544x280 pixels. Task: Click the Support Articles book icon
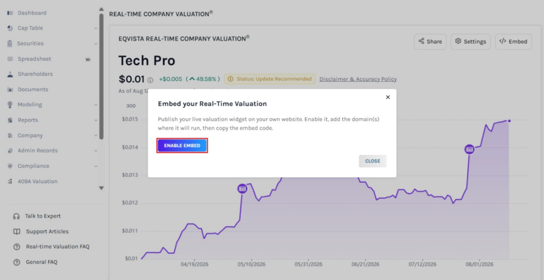16,232
